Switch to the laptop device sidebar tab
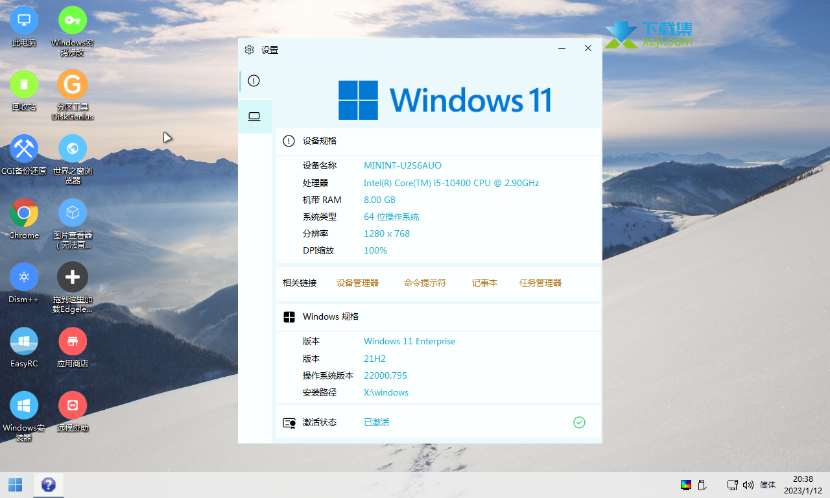Screen dimensions: 830x498 click(x=254, y=117)
